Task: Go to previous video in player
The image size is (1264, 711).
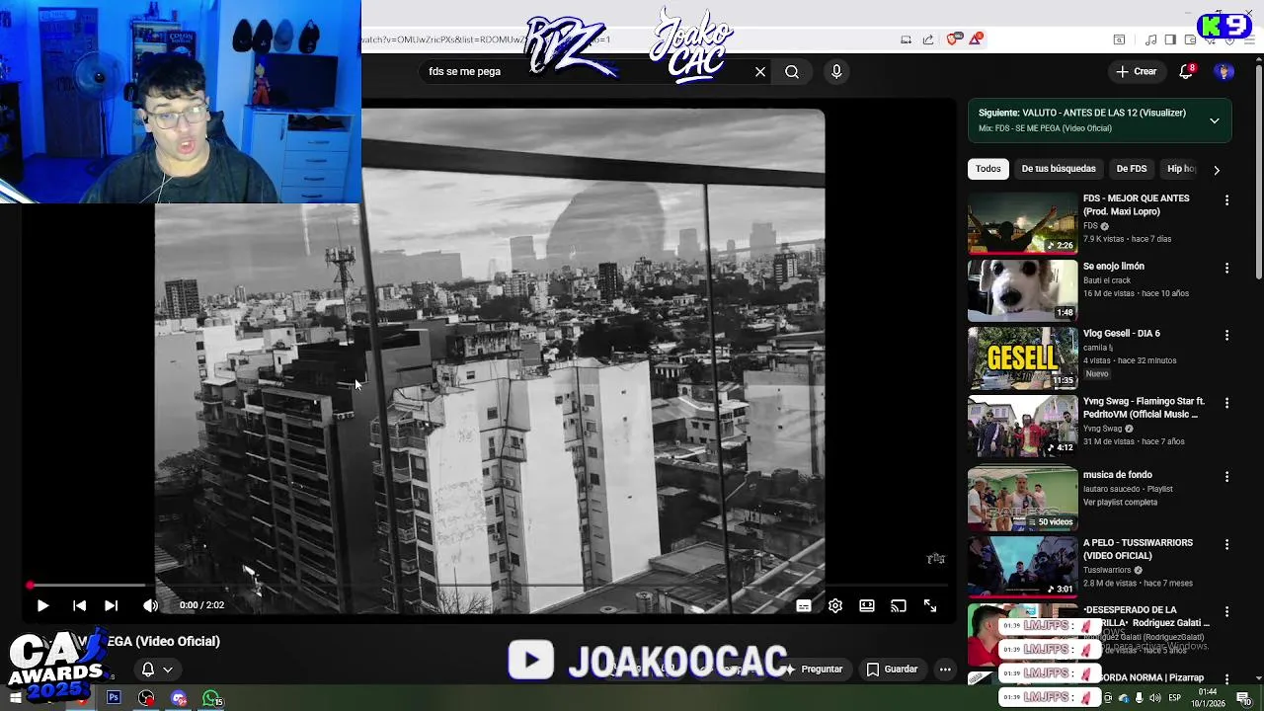Action: (x=79, y=605)
